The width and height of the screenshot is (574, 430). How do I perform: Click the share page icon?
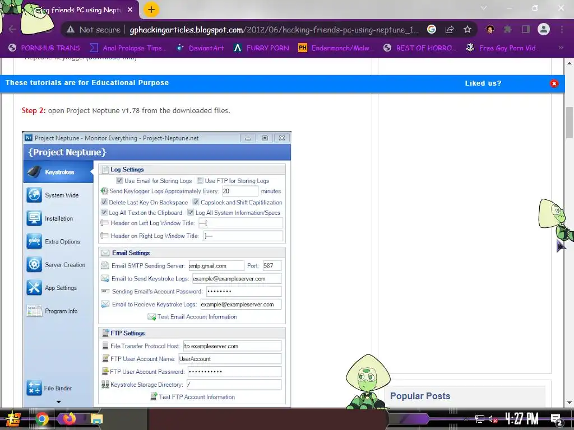(x=450, y=30)
